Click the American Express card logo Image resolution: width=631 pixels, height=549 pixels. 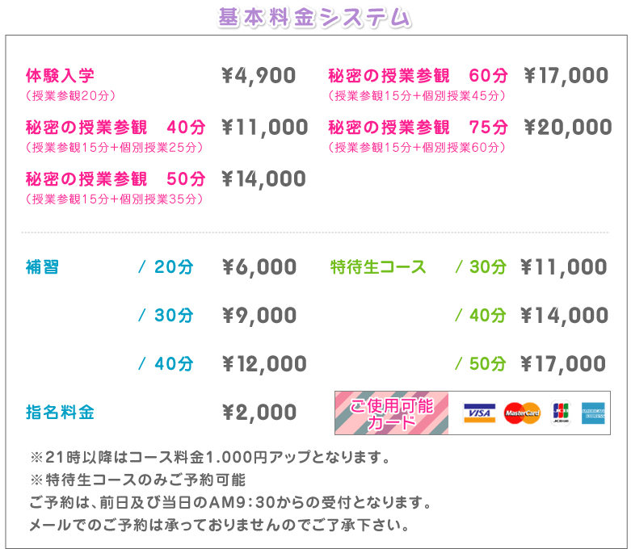(595, 413)
